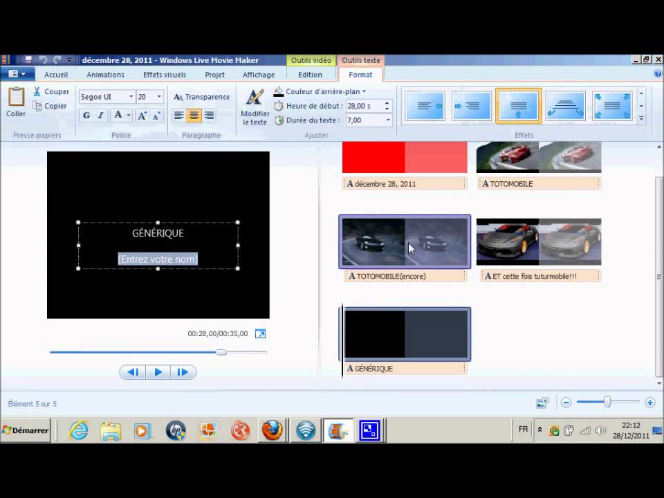This screenshot has width=664, height=498.
Task: Click the Couper scissors button
Action: tap(51, 91)
